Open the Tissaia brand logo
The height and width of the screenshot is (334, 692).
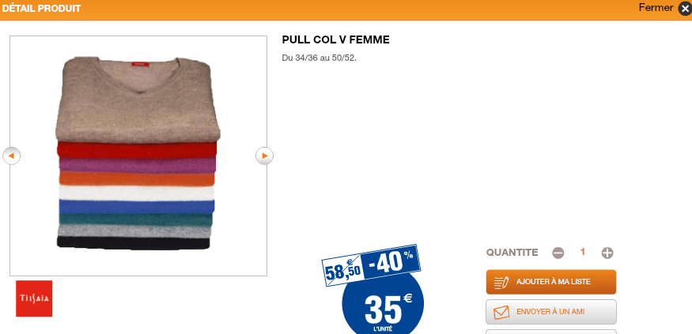click(x=34, y=298)
